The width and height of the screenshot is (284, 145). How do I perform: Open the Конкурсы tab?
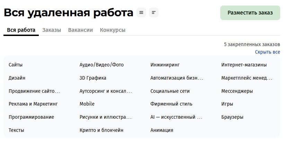point(113,30)
